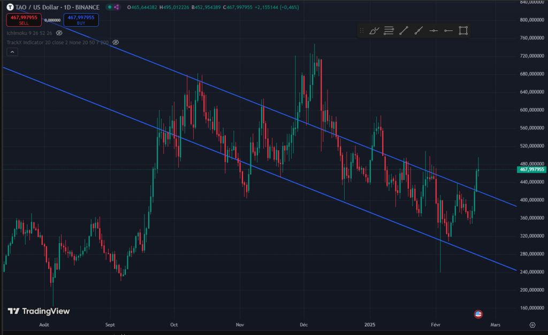Viewport: 548px width, 335px height.
Task: Open the BINANCE exchange selector
Action: point(86,7)
